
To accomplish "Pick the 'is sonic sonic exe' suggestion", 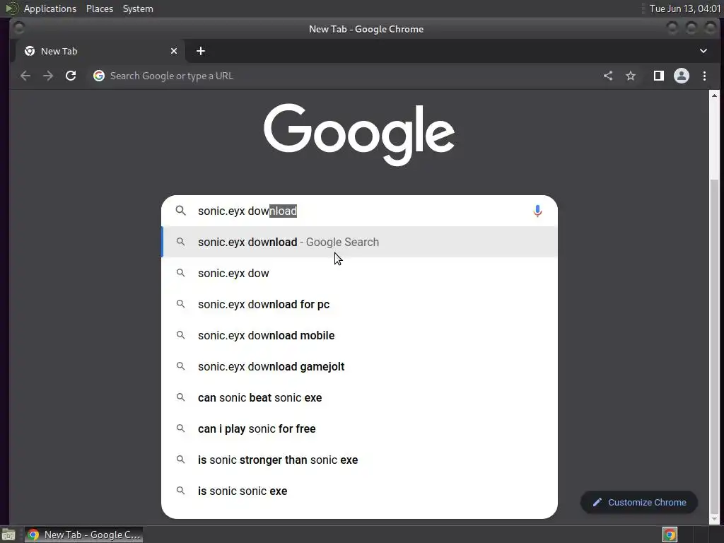I will (x=360, y=491).
